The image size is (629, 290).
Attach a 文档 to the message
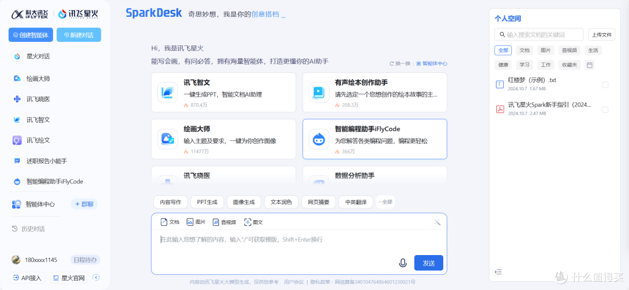[x=169, y=222]
